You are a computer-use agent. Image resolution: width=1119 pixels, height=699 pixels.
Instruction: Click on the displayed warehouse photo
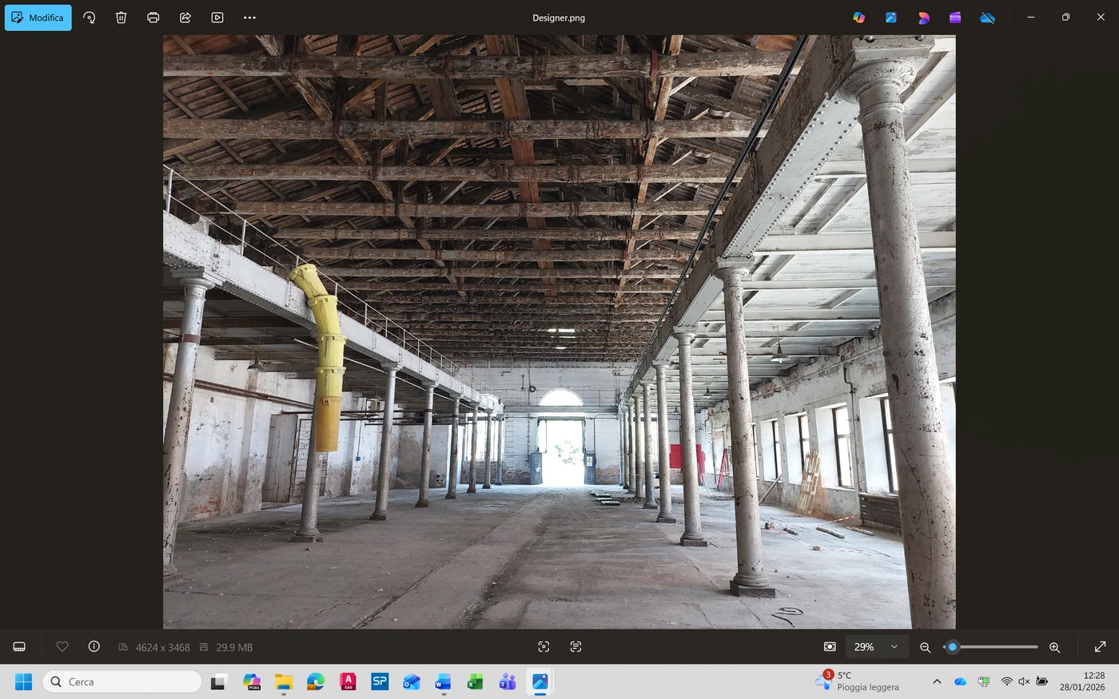[x=559, y=332]
